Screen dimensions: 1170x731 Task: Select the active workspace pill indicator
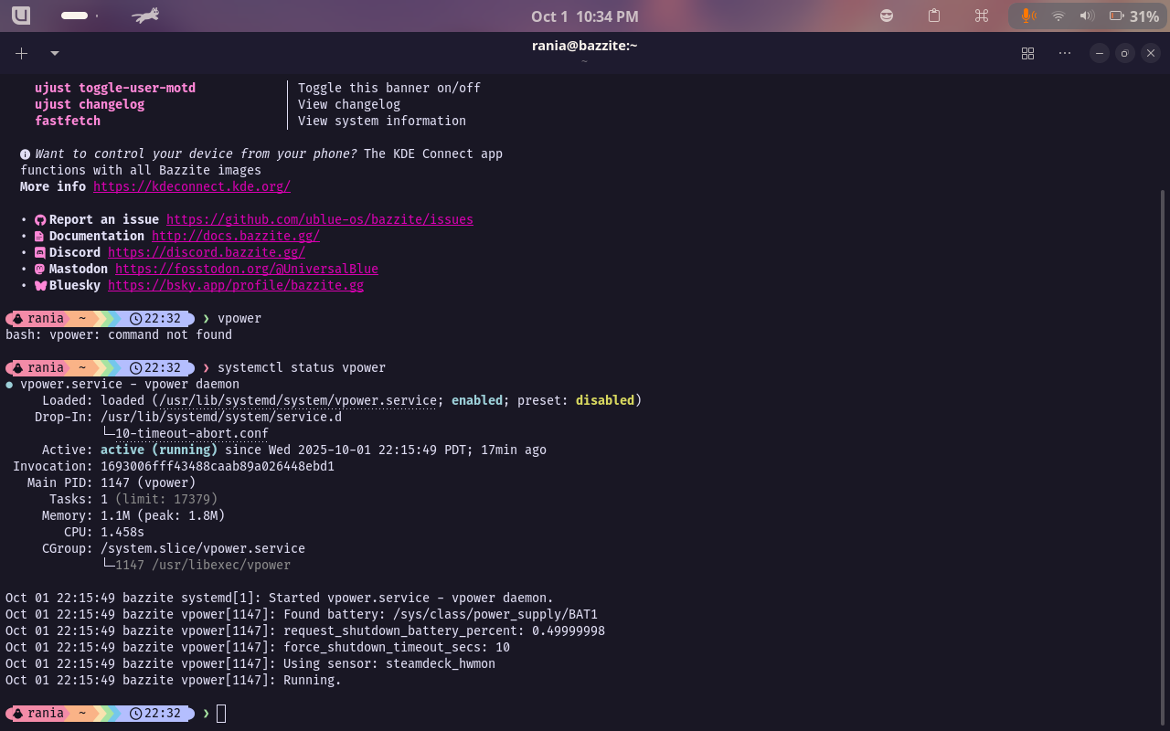[74, 16]
